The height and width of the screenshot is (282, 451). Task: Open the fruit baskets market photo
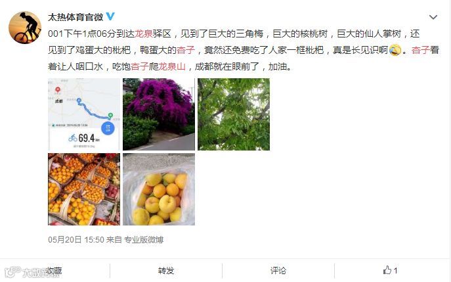(84, 189)
